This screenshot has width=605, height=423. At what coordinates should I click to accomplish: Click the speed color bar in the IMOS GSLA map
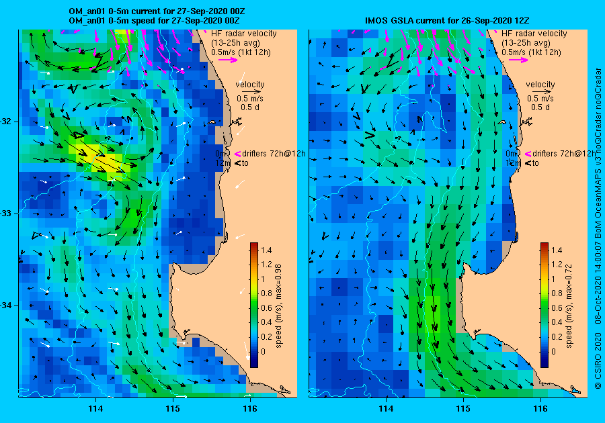coord(544,305)
